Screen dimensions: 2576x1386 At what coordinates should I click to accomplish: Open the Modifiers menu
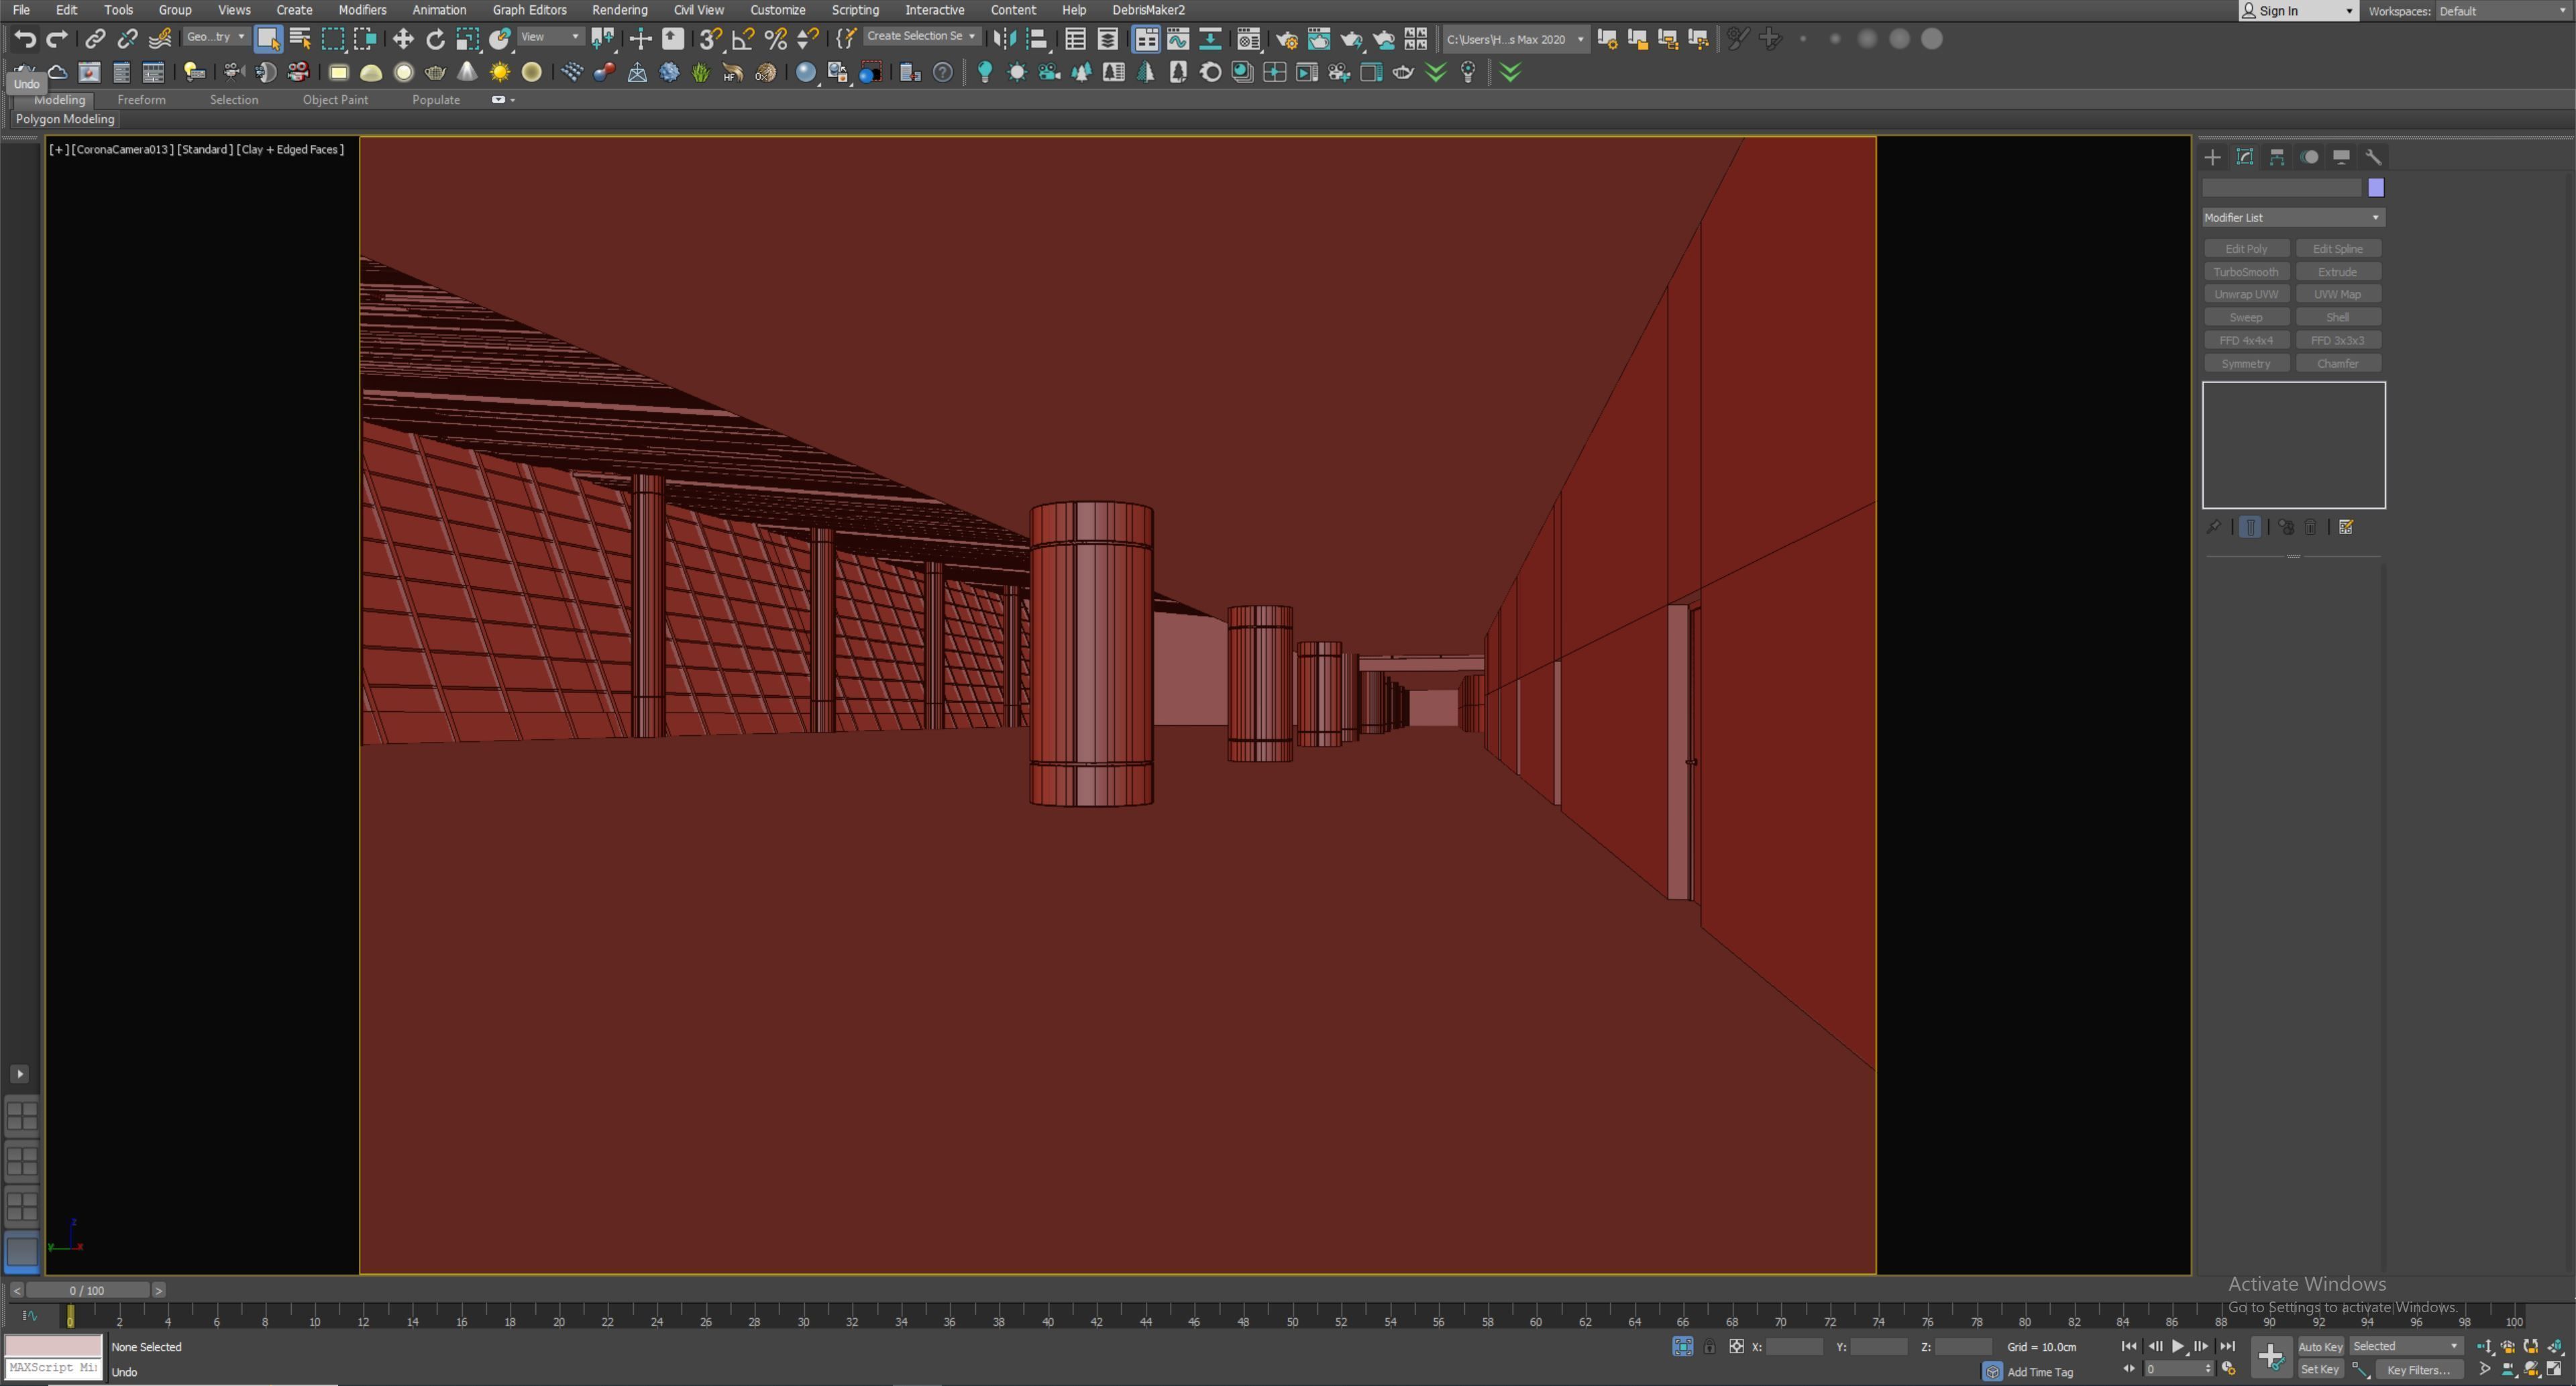pos(362,10)
